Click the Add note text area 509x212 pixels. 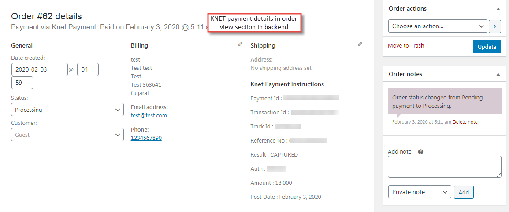pos(444,167)
